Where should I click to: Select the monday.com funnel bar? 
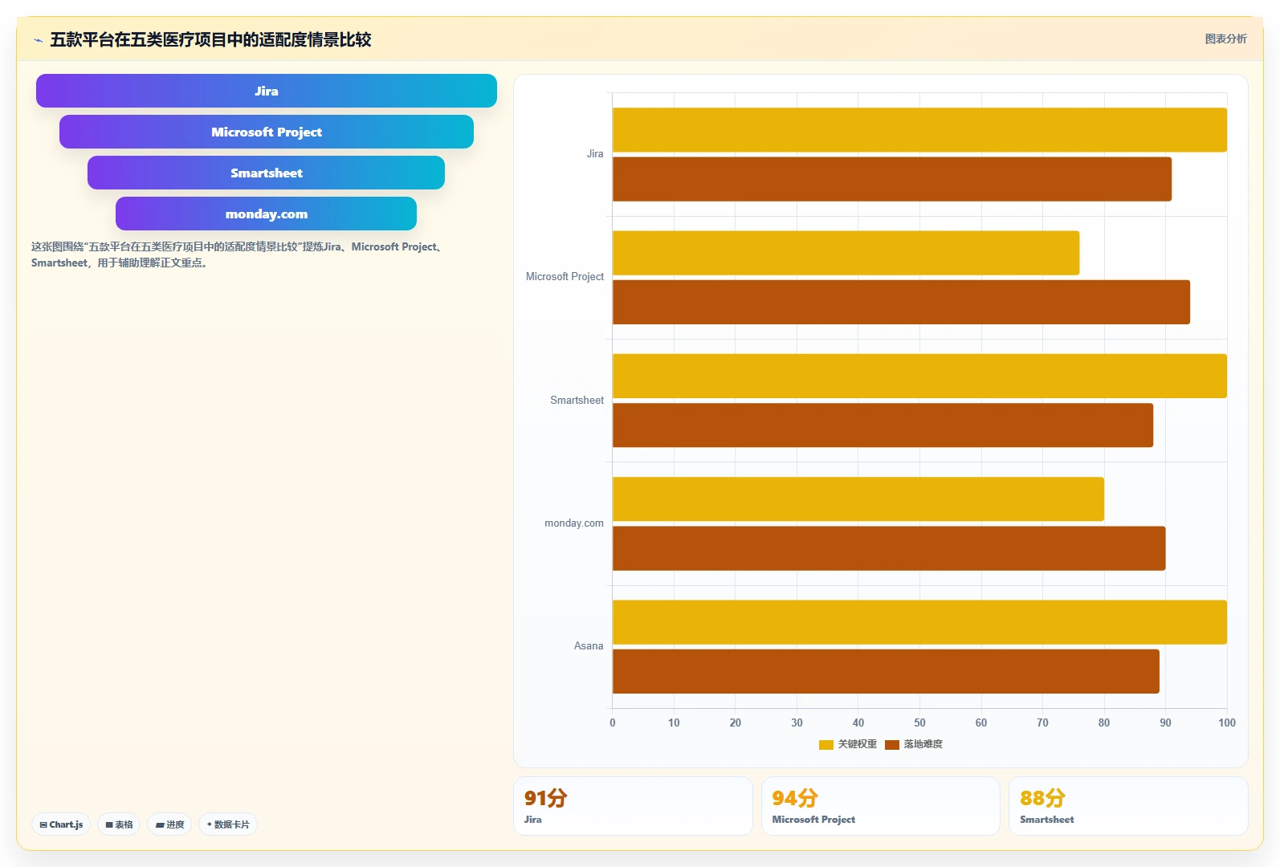[267, 214]
